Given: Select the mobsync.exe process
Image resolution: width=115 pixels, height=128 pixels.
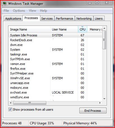Looking at the screenshot, I should [56, 88].
